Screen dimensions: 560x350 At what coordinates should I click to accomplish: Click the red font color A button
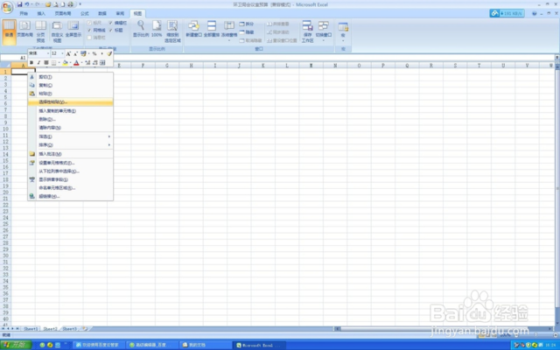pos(76,62)
